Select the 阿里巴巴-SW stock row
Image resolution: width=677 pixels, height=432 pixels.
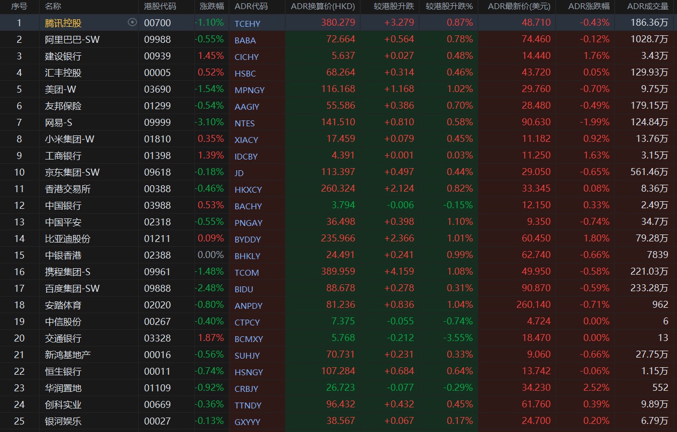[x=338, y=39]
